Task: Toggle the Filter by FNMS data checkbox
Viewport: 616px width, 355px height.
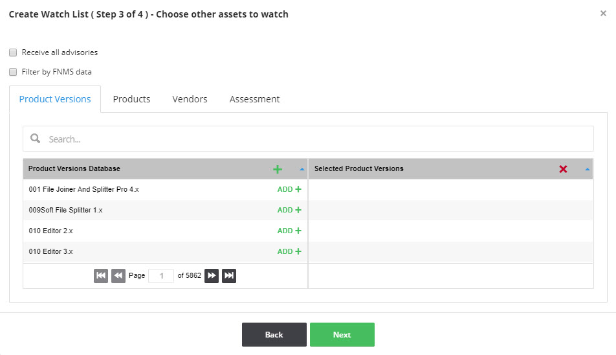Action: coord(13,73)
